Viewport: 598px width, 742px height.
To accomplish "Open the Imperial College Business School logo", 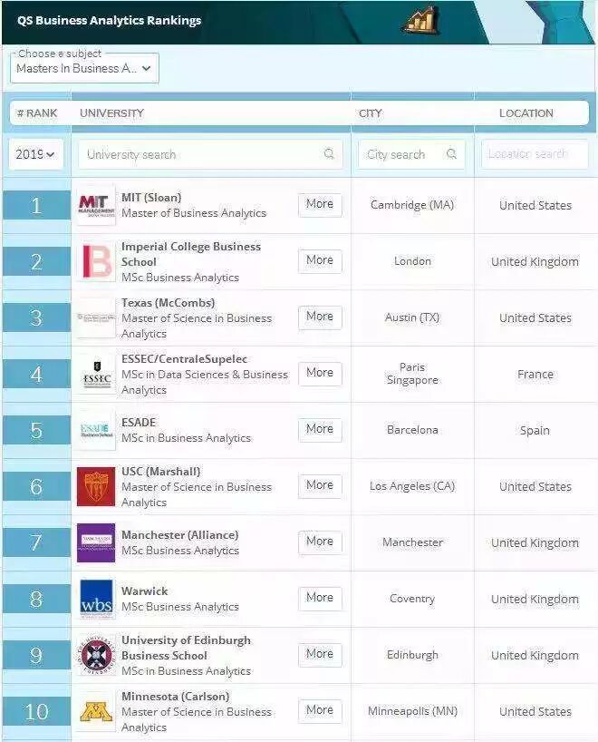I will 96,261.
